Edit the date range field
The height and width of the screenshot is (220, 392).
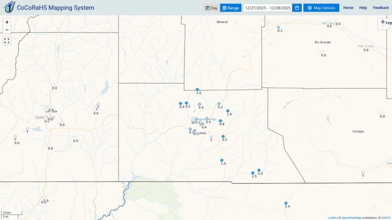(268, 8)
